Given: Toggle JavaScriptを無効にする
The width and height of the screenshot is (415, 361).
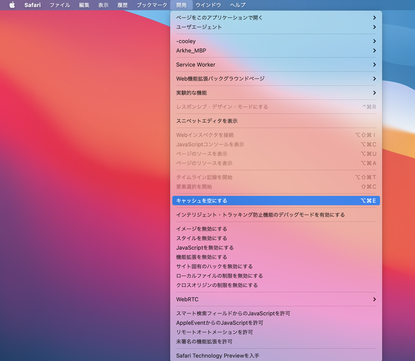Looking at the screenshot, I should pyautogui.click(x=276, y=248).
